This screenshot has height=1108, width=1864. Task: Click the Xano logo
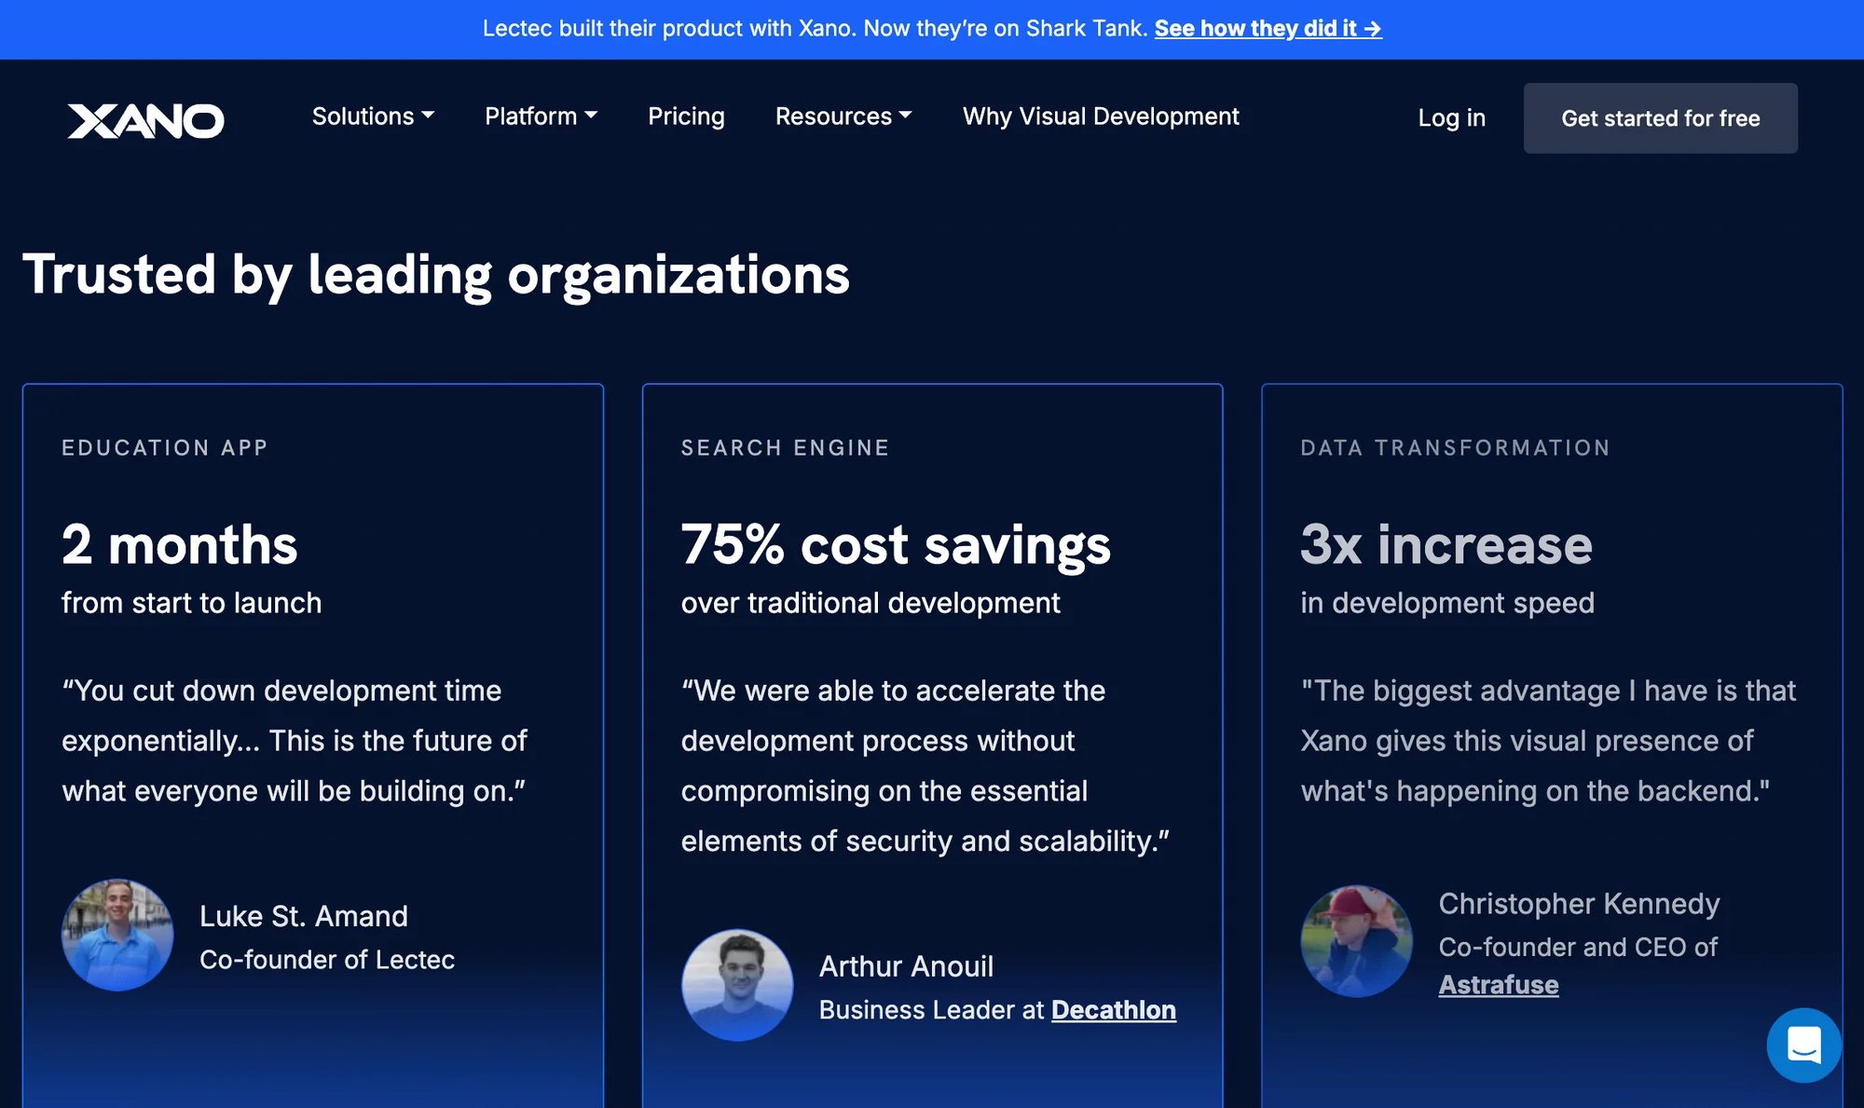point(145,120)
